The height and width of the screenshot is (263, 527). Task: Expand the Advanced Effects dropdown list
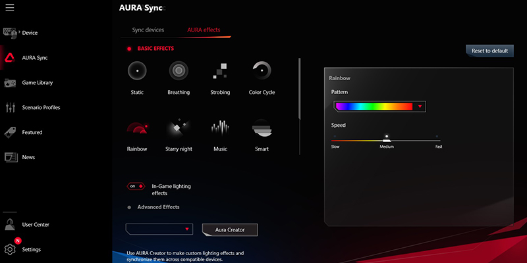pyautogui.click(x=159, y=229)
